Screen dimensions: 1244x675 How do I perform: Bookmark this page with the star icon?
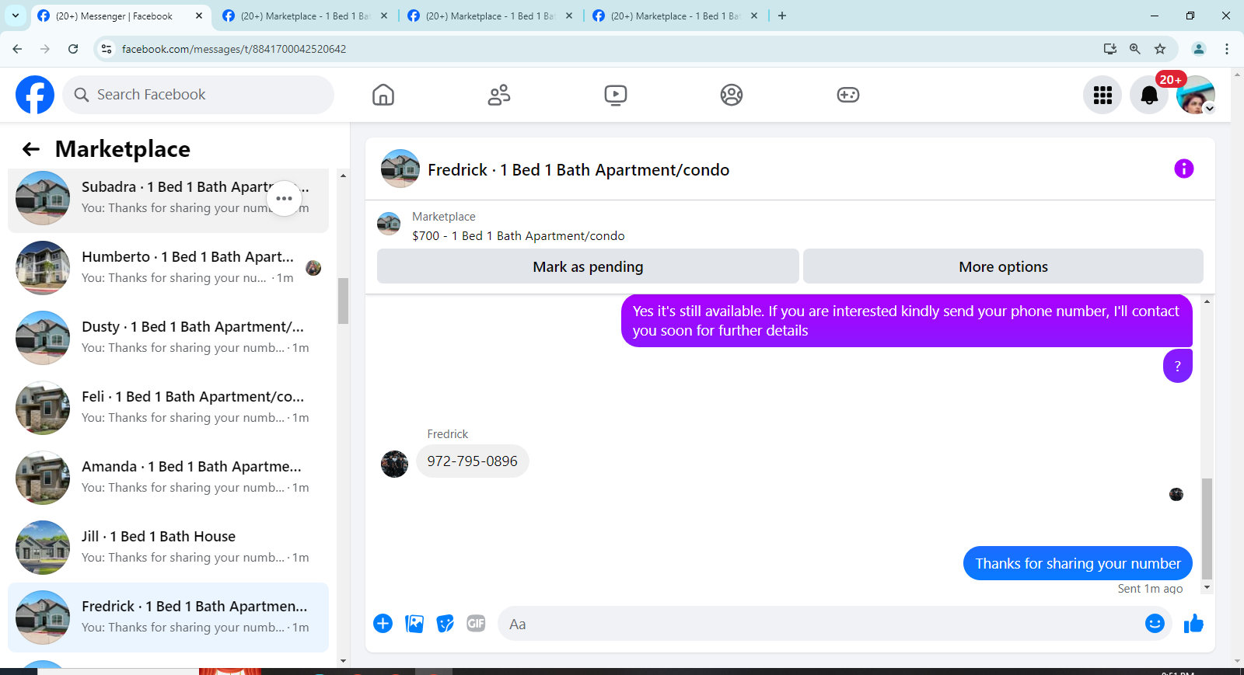(1160, 49)
